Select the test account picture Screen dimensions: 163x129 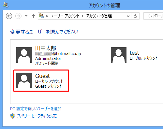click(x=119, y=55)
